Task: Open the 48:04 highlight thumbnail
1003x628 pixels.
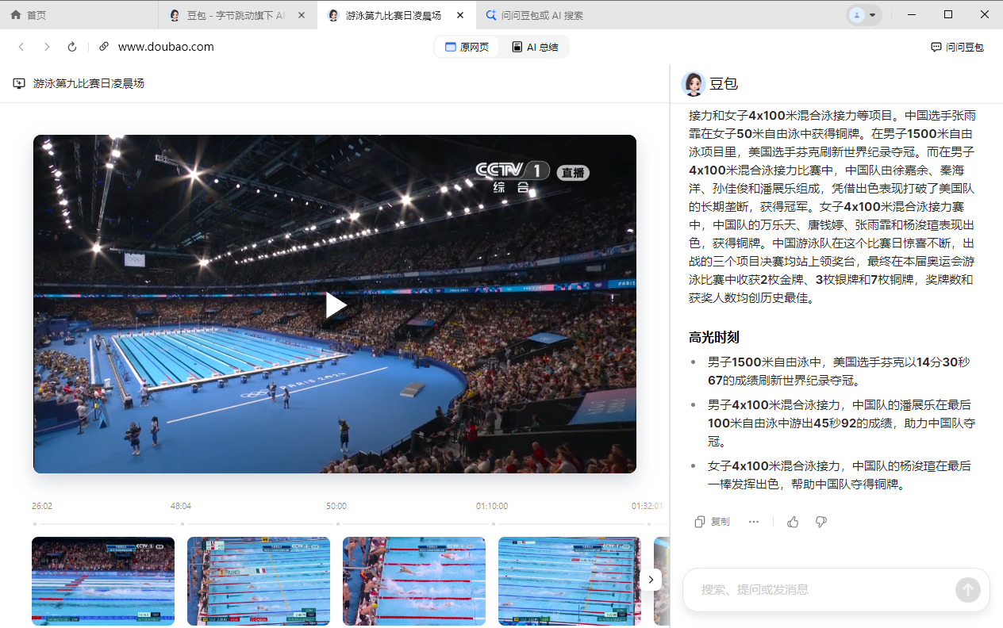Action: pos(259,581)
